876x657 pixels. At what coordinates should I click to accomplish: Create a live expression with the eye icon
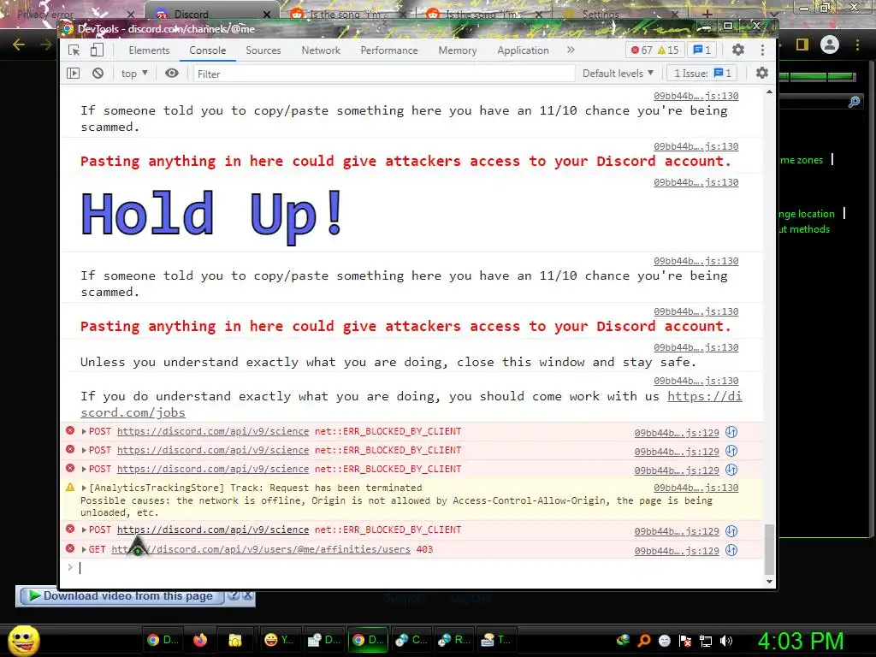pos(171,74)
